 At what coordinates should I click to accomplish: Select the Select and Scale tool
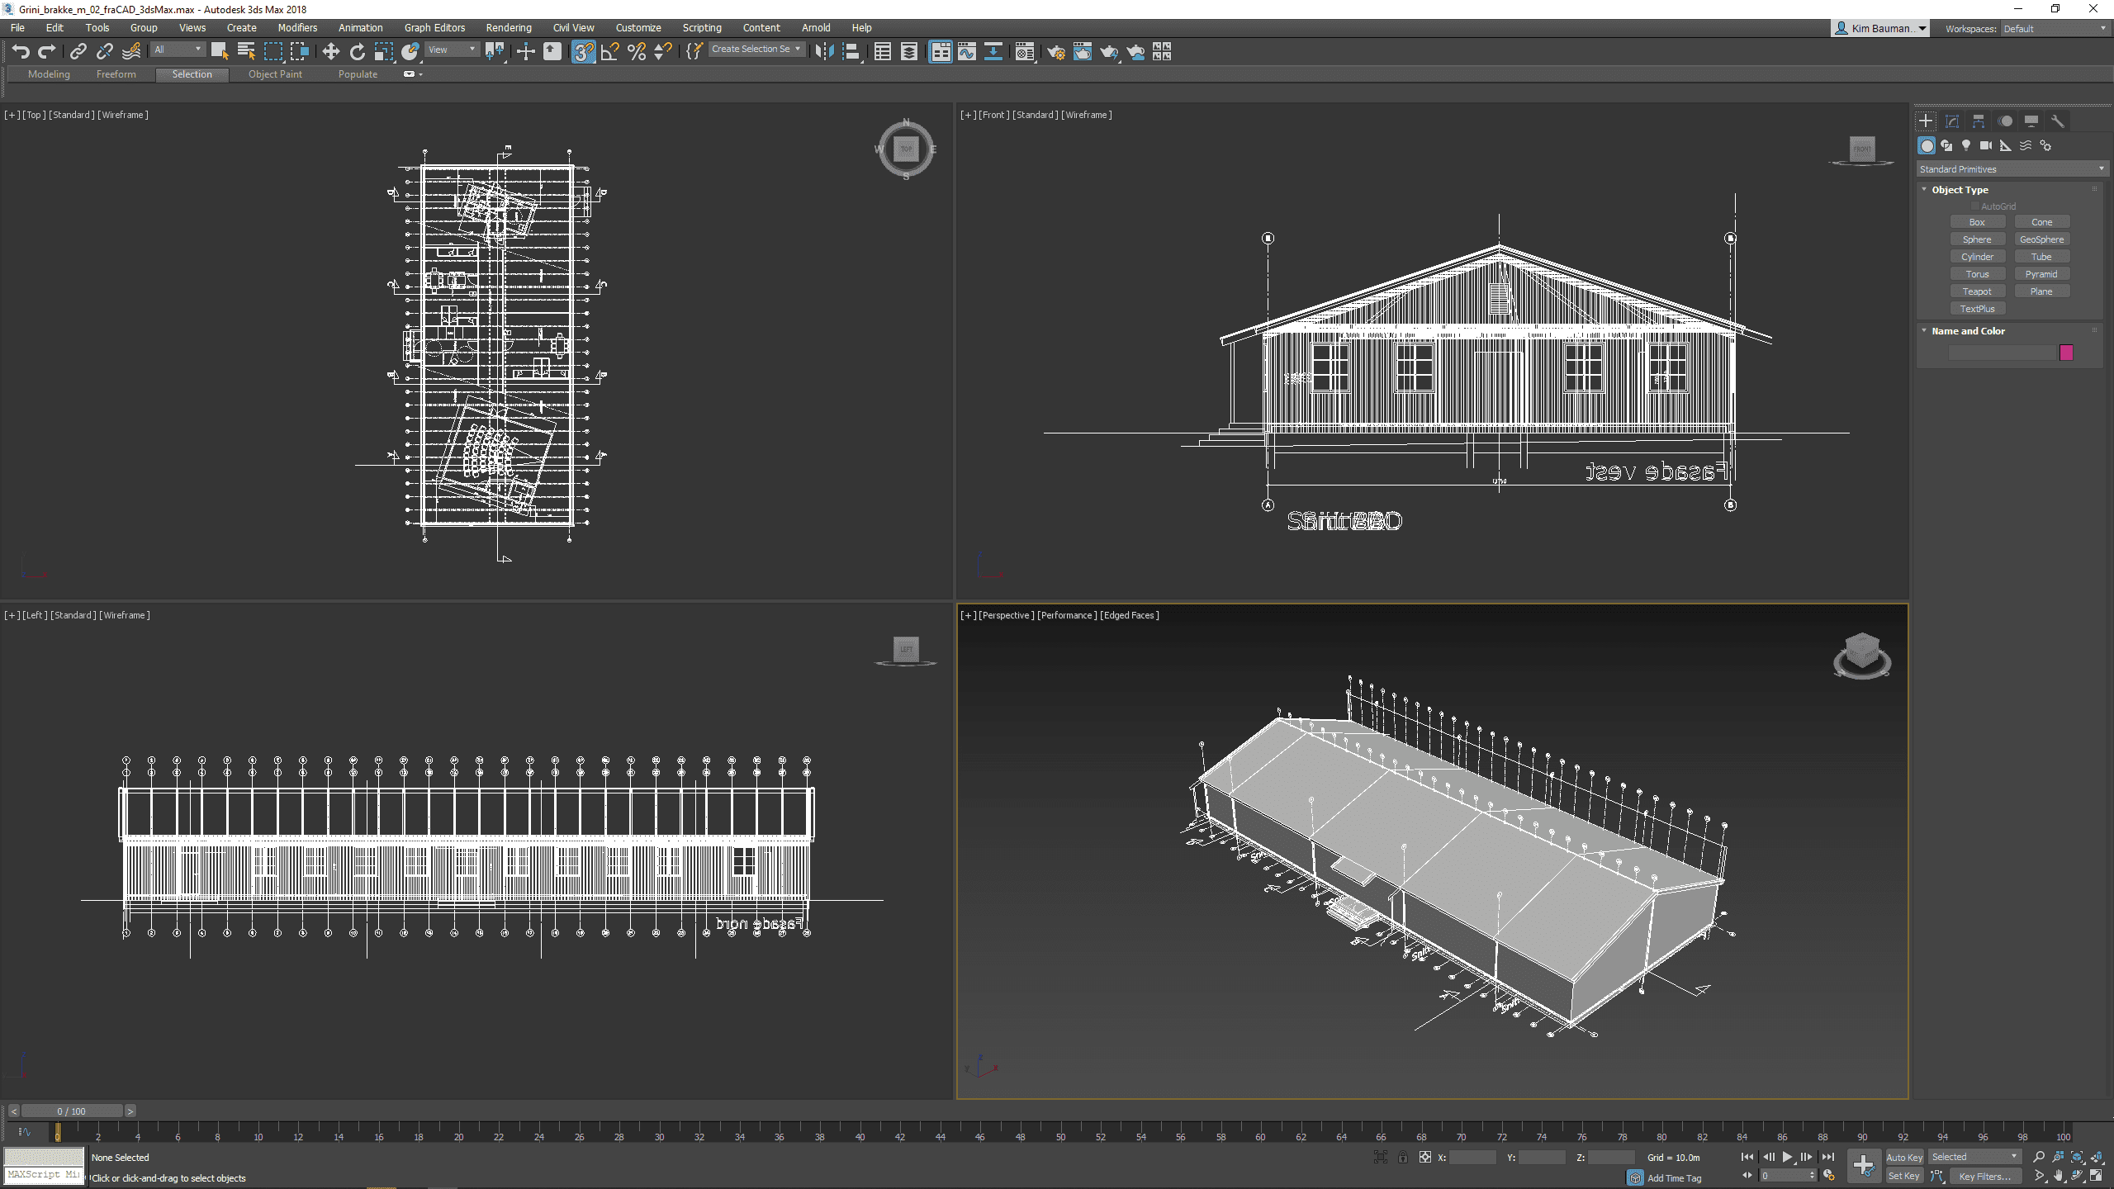click(384, 52)
